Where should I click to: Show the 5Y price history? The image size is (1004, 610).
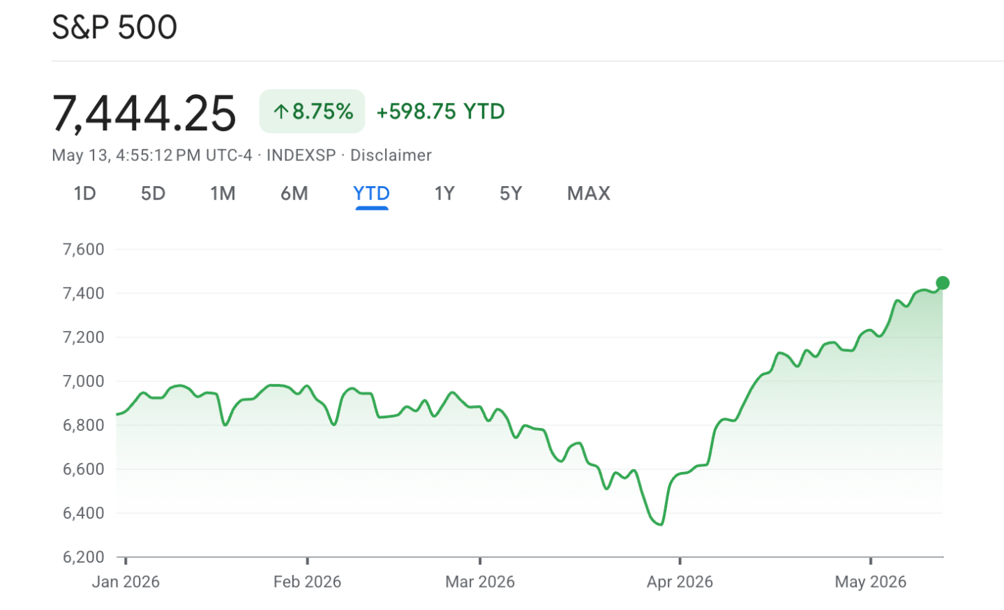tap(510, 194)
